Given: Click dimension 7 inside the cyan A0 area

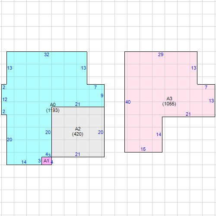Looking at the screenshot, I should 95,87.
